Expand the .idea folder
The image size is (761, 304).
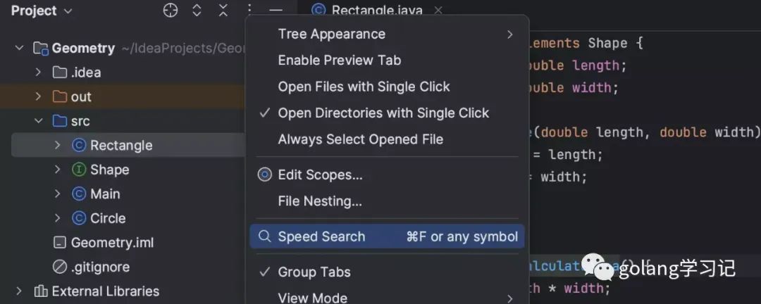[39, 72]
